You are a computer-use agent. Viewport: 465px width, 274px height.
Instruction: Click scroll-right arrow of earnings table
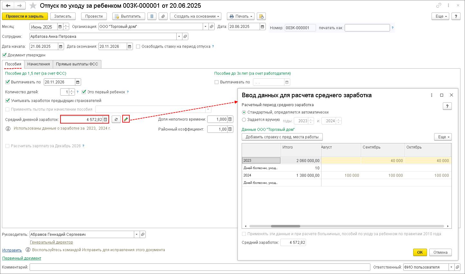point(448,226)
